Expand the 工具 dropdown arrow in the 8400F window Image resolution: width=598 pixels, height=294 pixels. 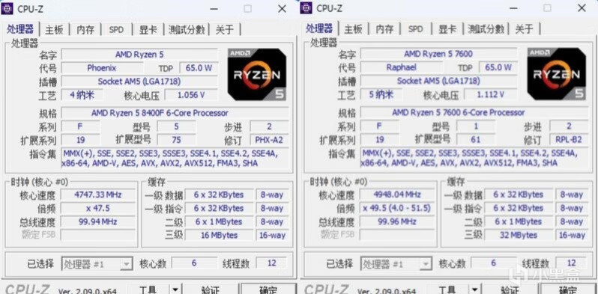pyautogui.click(x=175, y=289)
